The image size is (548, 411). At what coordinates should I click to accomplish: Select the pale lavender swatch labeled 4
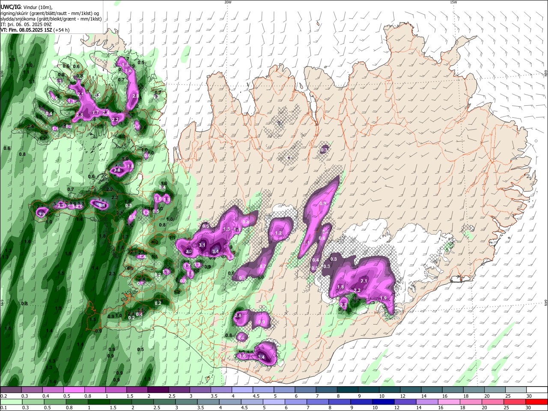coord(242,390)
